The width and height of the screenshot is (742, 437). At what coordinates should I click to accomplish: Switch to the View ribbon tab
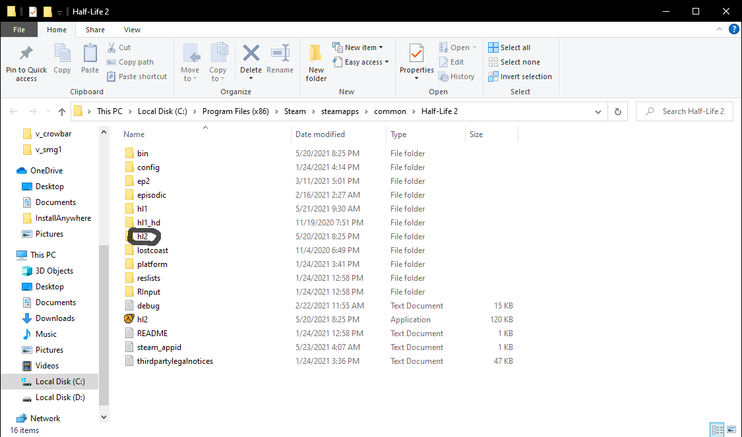pos(132,29)
